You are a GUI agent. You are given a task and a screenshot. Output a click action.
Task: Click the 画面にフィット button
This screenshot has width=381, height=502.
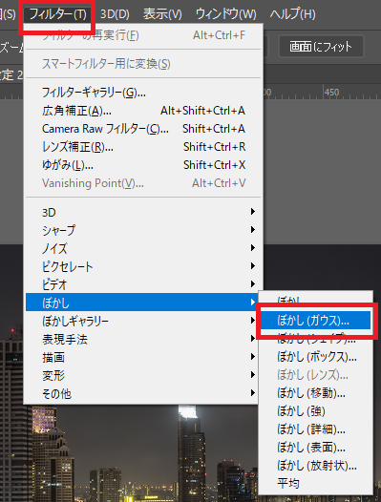coord(321,47)
